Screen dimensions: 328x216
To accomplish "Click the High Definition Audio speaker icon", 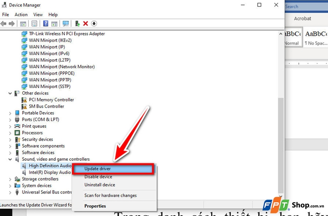I will coord(24,166).
